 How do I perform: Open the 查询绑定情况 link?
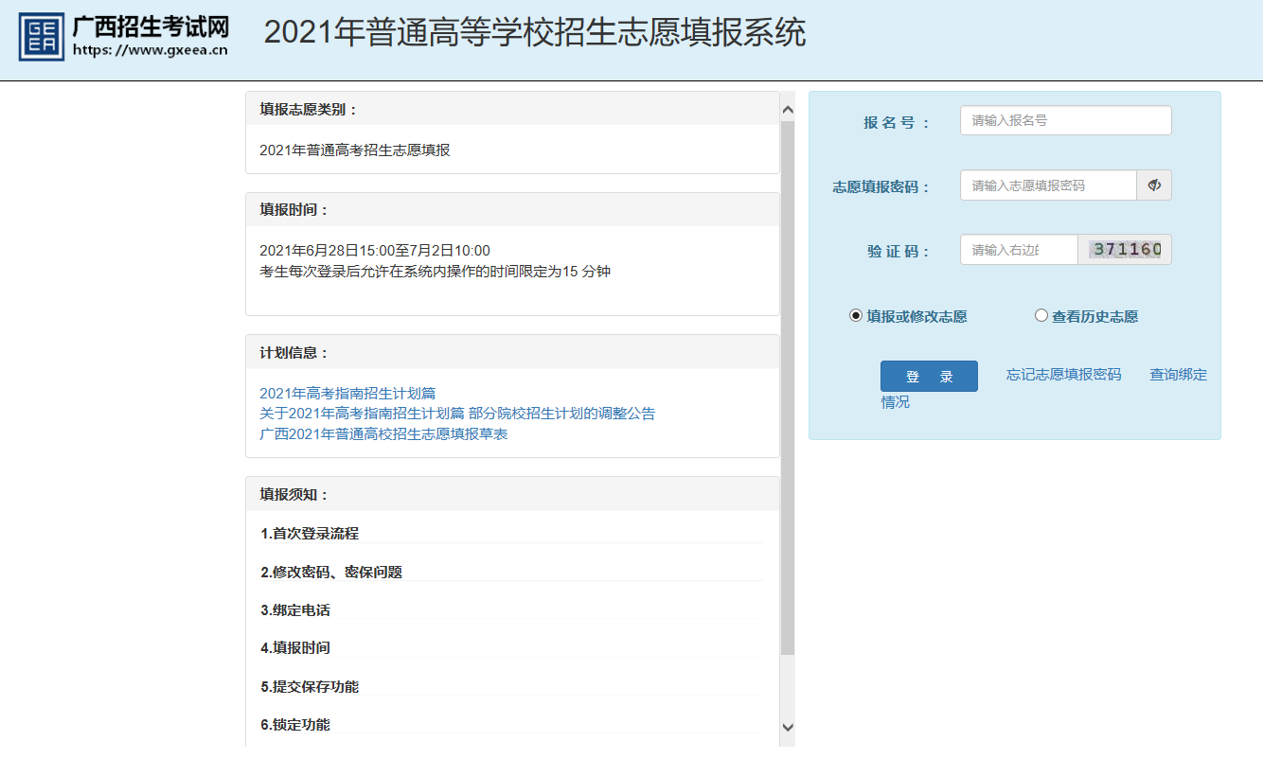click(1177, 375)
